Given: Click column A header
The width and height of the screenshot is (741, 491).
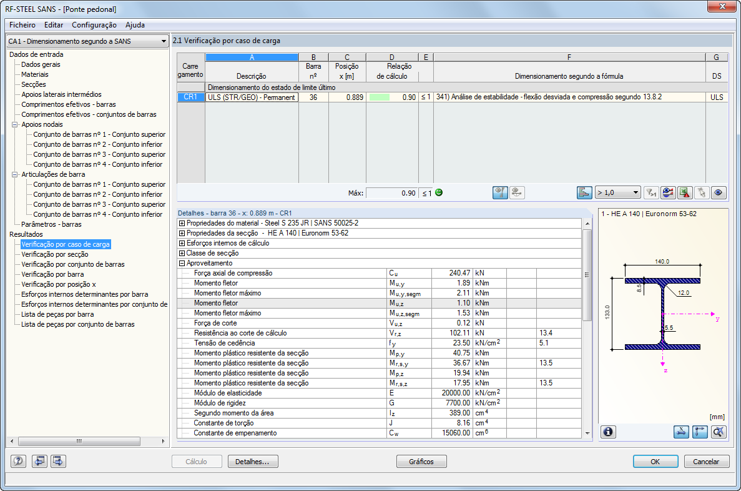Looking at the screenshot, I should pyautogui.click(x=252, y=57).
